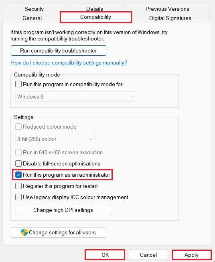Tick Disable full-screen optimisations checkbox
Image resolution: width=215 pixels, height=262 pixels.
(x=18, y=163)
